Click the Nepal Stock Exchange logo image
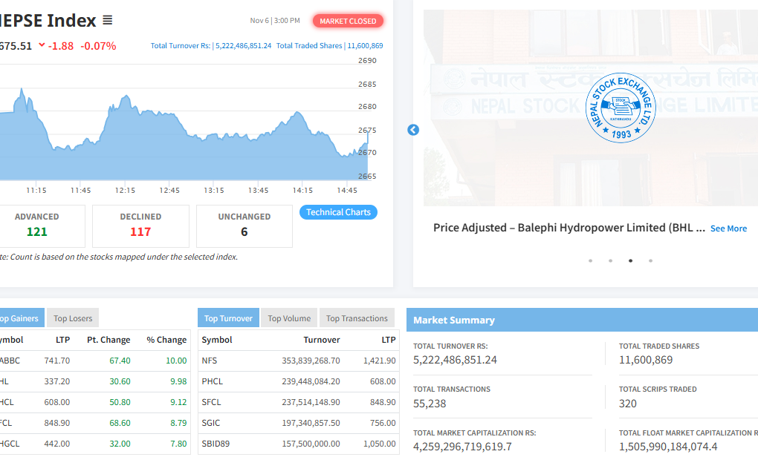 click(x=621, y=108)
